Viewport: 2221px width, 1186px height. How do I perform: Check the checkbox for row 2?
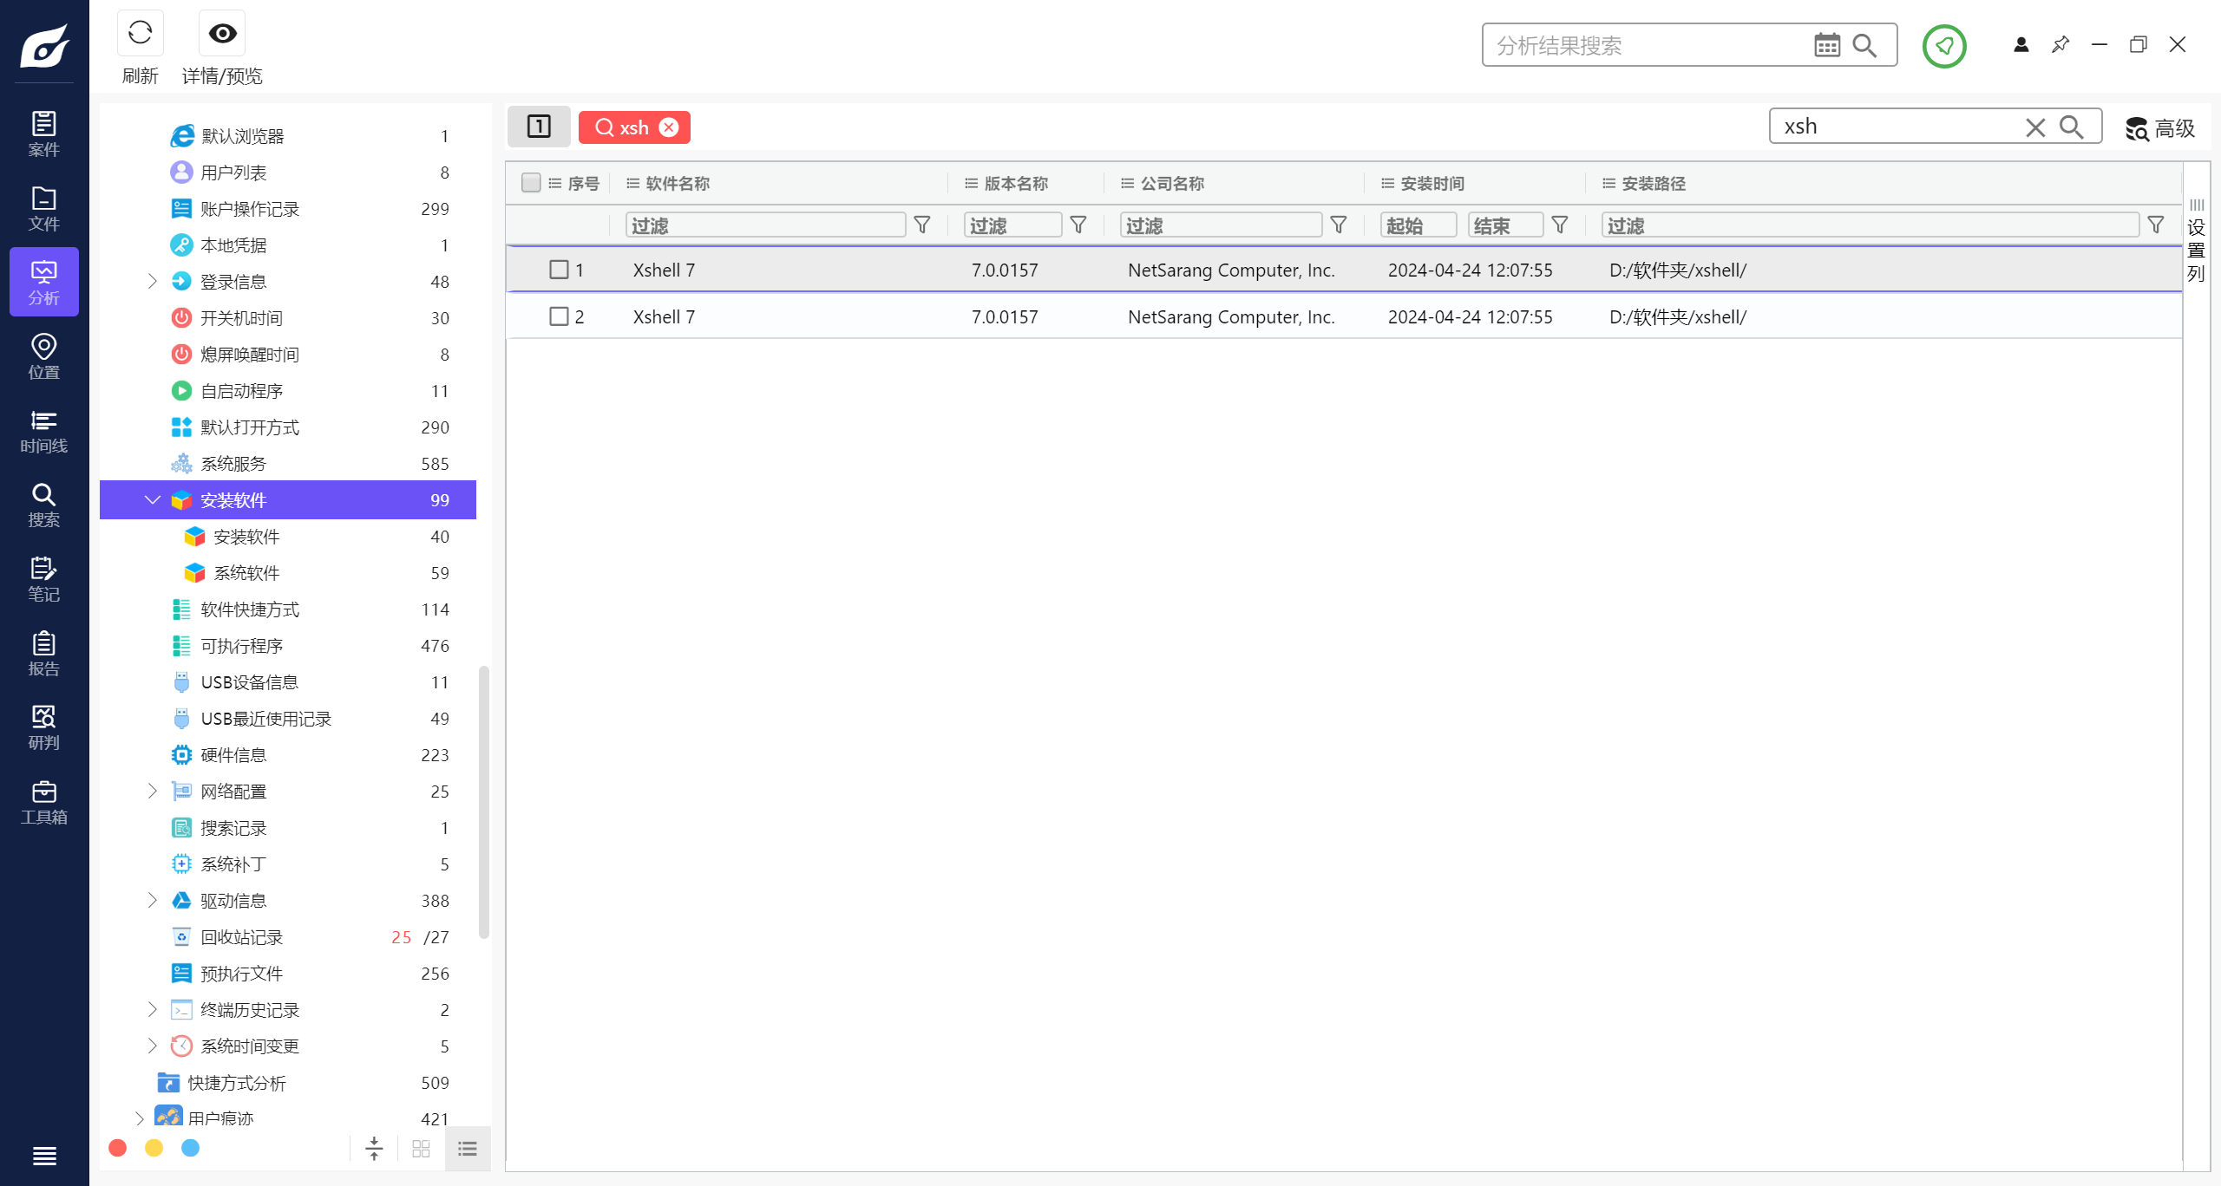[x=559, y=316]
